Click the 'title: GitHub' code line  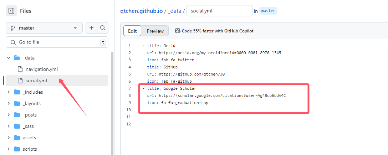click(x=160, y=67)
